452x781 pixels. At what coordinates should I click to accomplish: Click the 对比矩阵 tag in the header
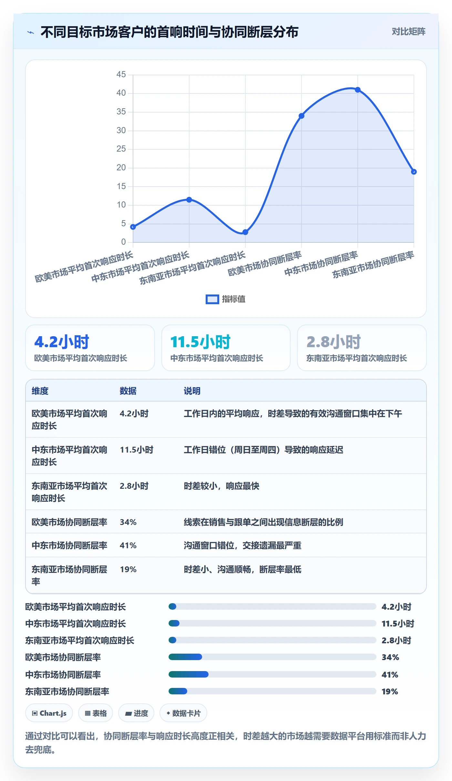pos(408,32)
